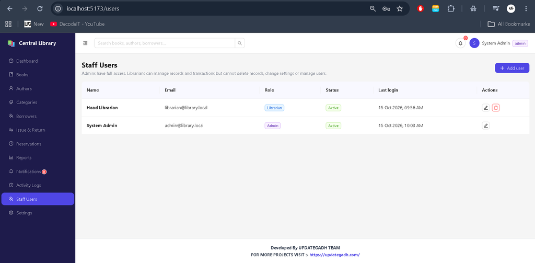Viewport: 535px width, 263px height.
Task: Open the New bookmark
Action: coord(34,24)
